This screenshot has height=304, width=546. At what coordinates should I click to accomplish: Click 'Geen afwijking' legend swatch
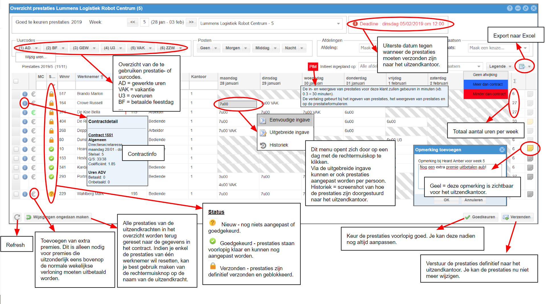pos(486,75)
